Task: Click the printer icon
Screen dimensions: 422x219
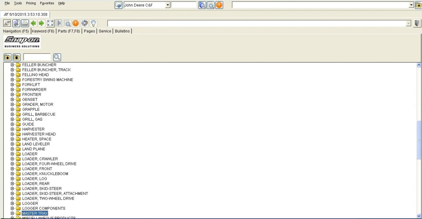Action: [25, 23]
